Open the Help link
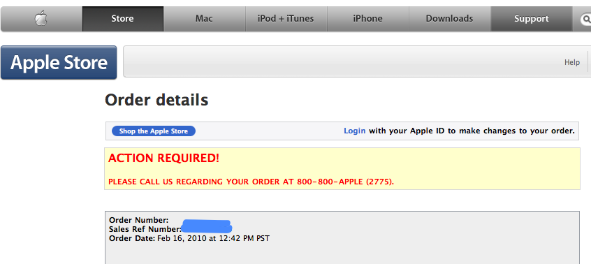The height and width of the screenshot is (264, 591). [x=571, y=63]
